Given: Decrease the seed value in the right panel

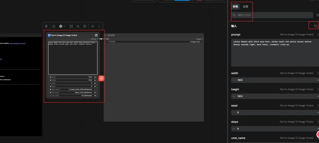Looking at the screenshot, I should pyautogui.click(x=234, y=112).
